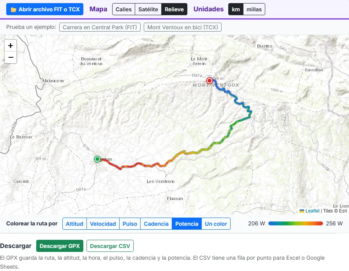Zoom in on the map
Screen dimensions: 349x271
pos(11,46)
